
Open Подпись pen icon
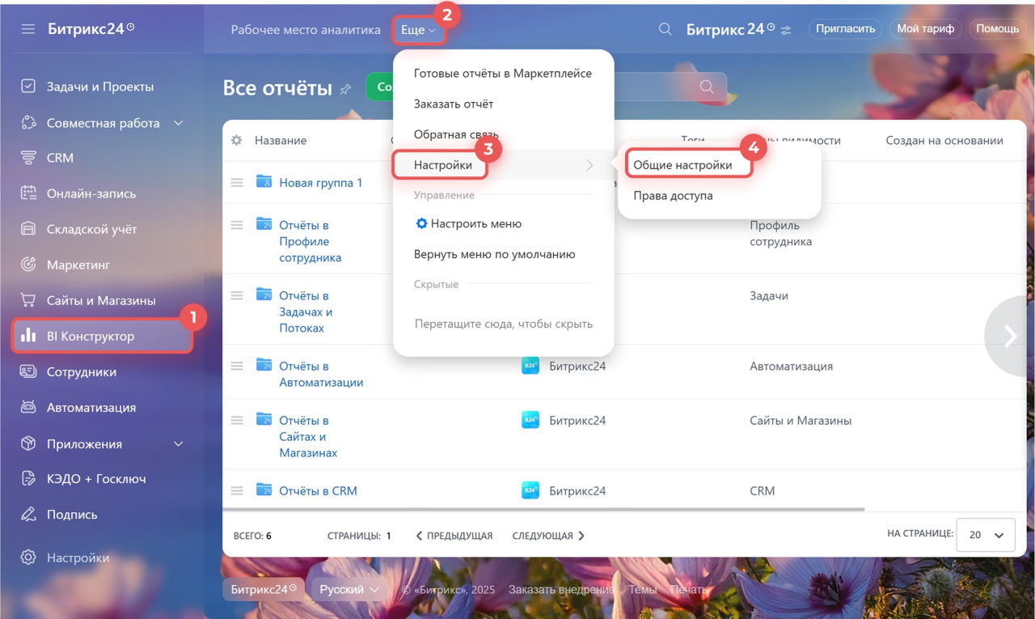tap(28, 515)
